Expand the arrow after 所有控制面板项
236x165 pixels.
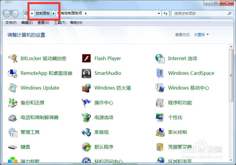click(86, 13)
